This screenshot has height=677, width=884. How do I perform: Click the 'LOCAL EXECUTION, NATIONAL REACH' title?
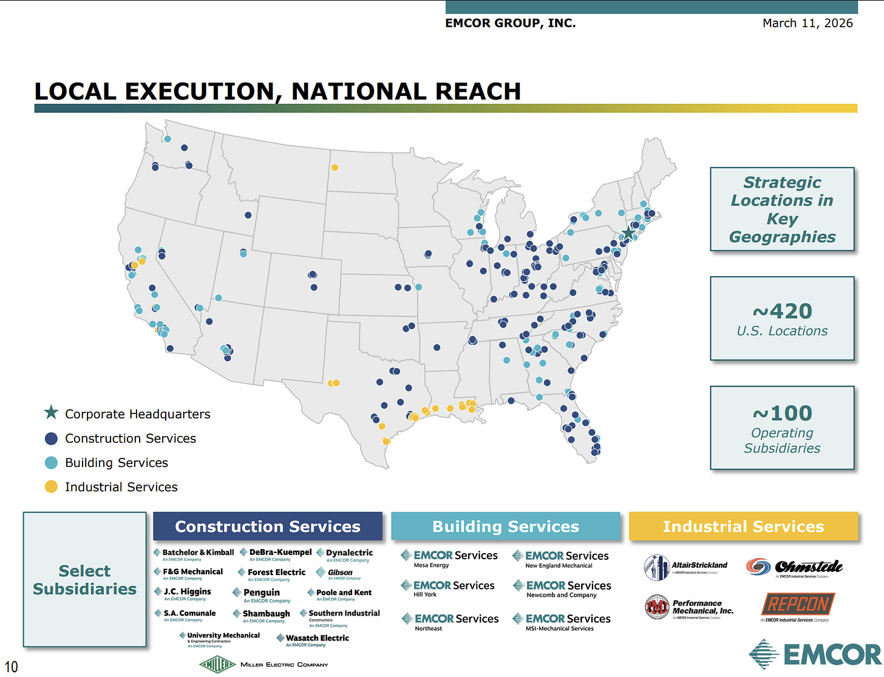click(277, 91)
